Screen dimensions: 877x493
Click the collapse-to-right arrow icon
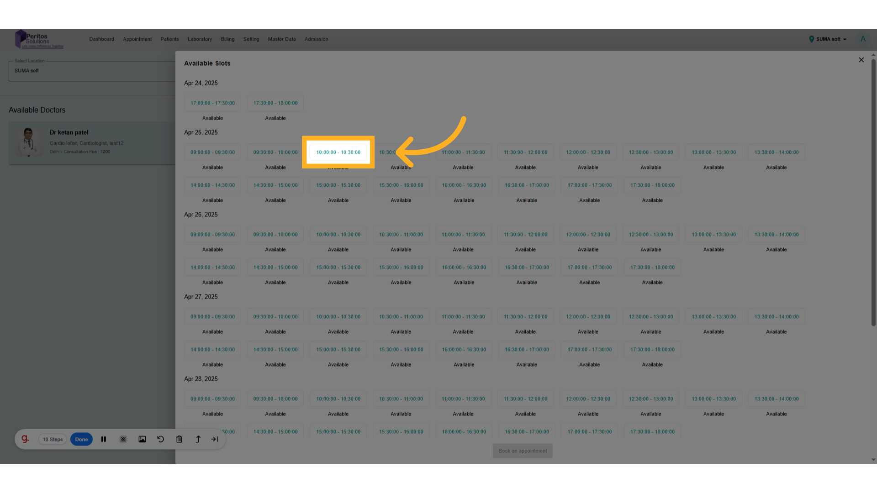[215, 439]
